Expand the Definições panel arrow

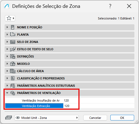pos(7,56)
